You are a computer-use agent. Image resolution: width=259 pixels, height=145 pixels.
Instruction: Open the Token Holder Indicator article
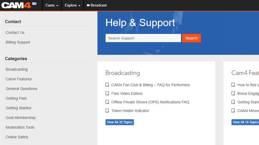(x=130, y=111)
